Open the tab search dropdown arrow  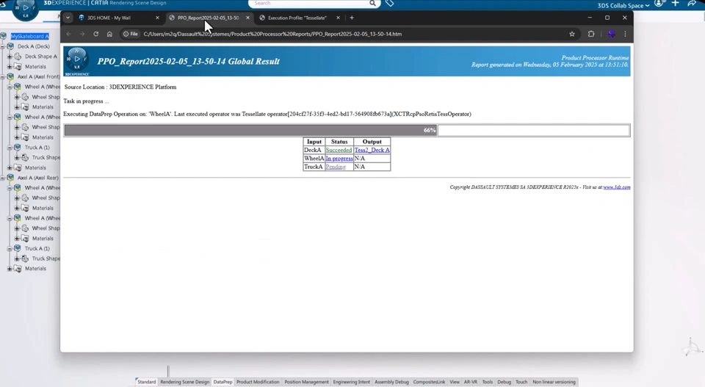(68, 18)
